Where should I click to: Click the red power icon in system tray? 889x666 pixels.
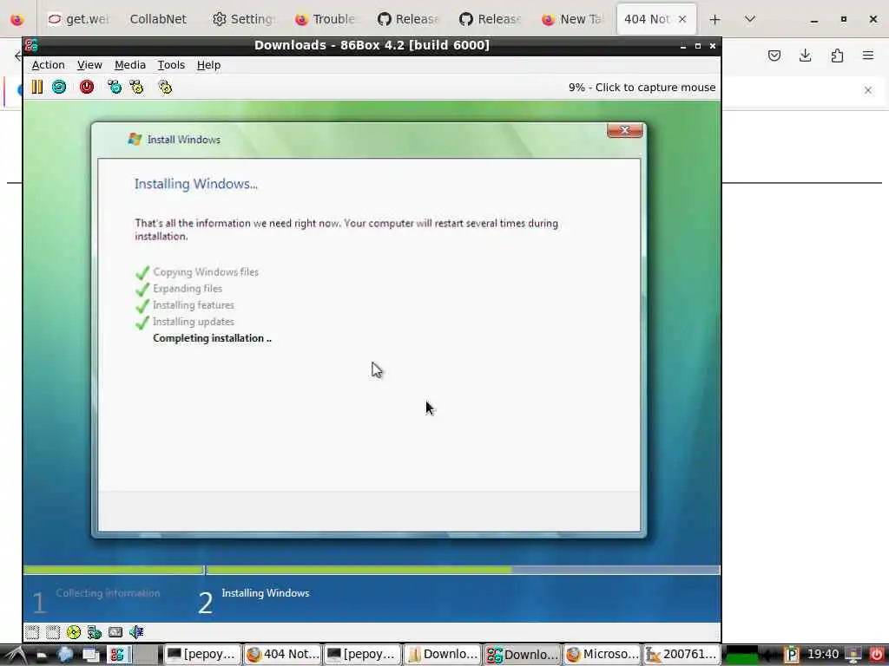point(877,655)
